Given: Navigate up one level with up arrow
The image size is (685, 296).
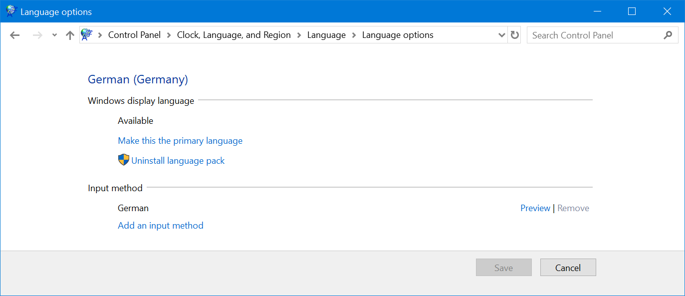Looking at the screenshot, I should point(70,35).
